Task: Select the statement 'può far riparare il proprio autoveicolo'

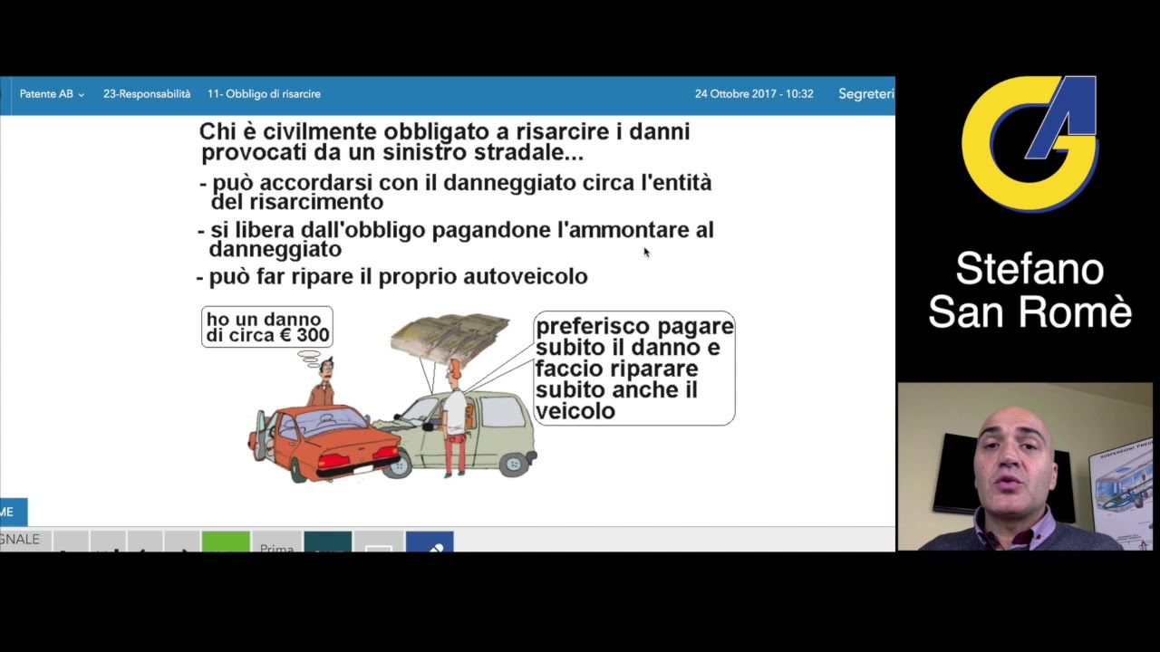Action: 392,276
